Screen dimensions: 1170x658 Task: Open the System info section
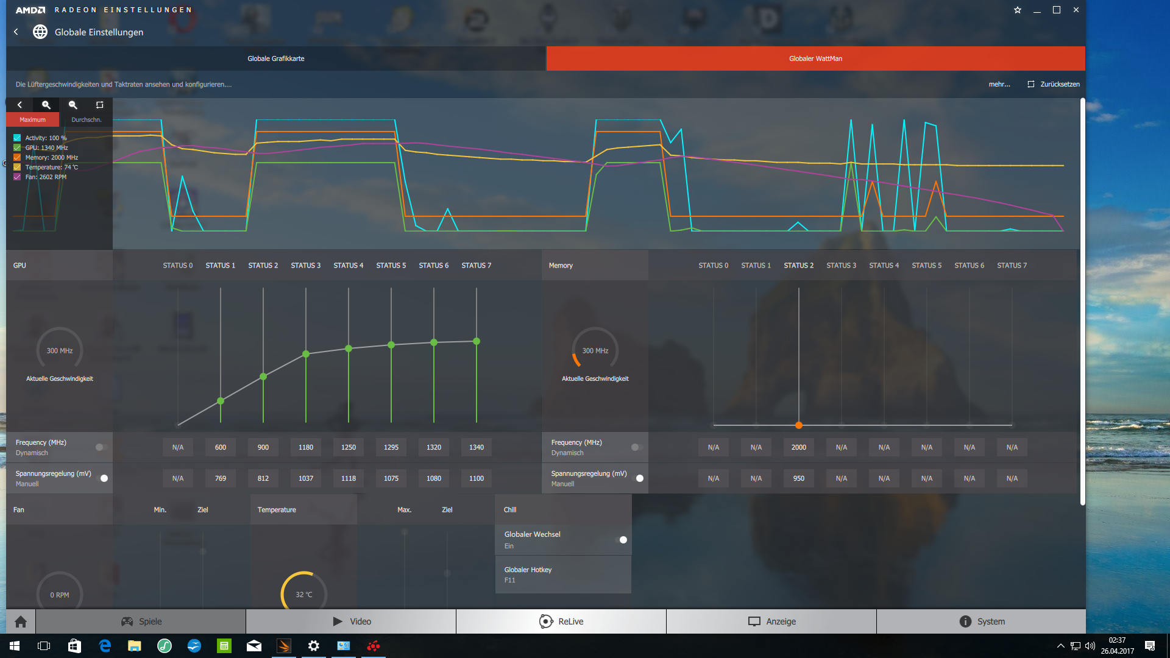click(981, 621)
